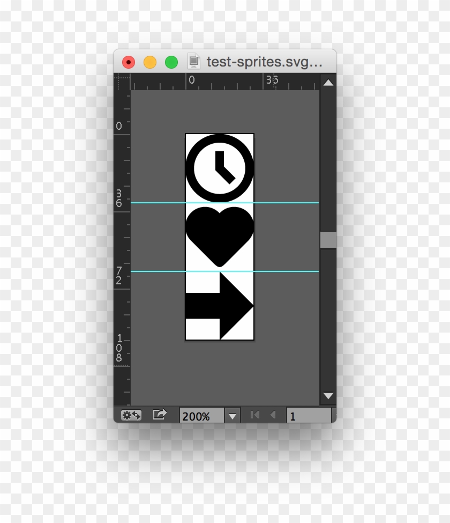
Task: Click the gear auto-refresh icon in toolbar
Action: (131, 415)
